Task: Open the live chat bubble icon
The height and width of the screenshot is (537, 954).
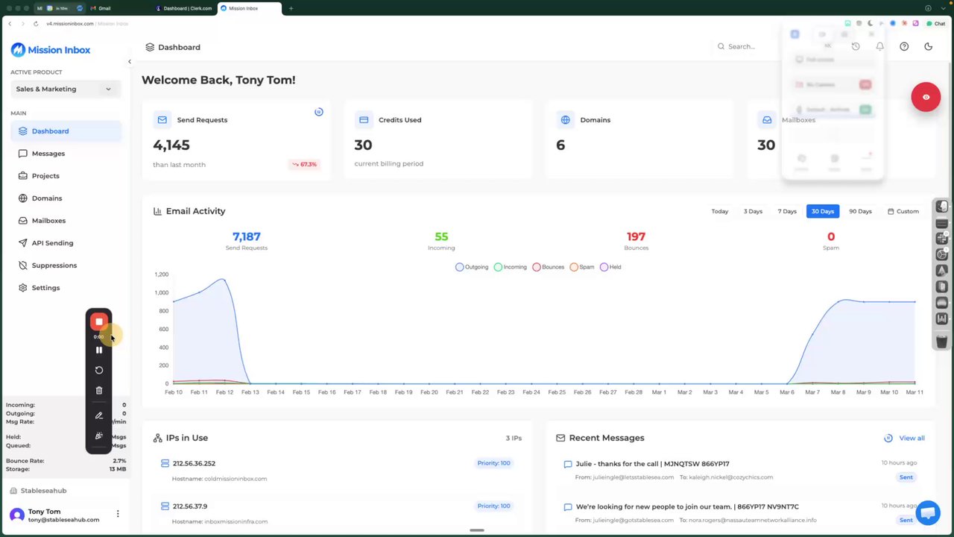Action: point(927,513)
